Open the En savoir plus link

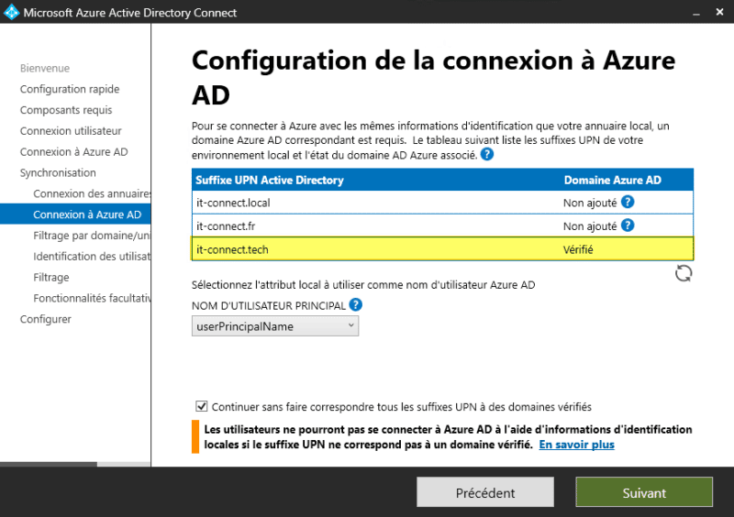tap(577, 445)
